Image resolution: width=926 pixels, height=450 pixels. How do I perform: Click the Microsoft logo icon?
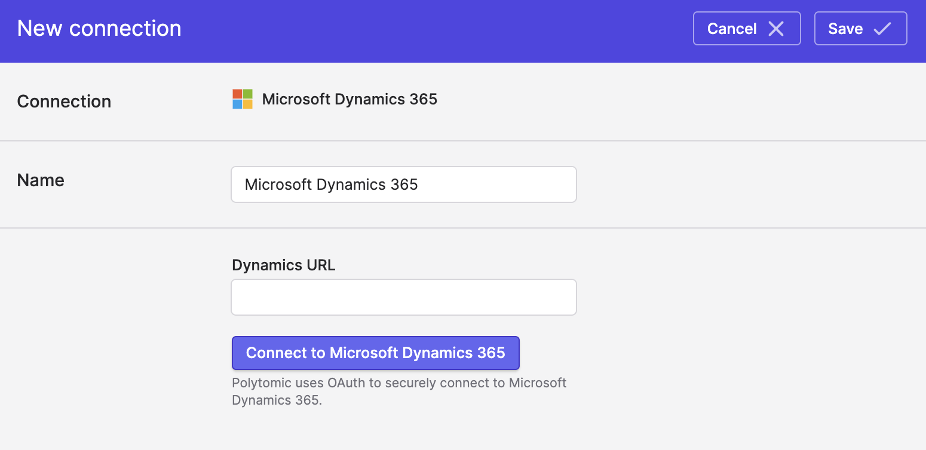click(x=243, y=99)
